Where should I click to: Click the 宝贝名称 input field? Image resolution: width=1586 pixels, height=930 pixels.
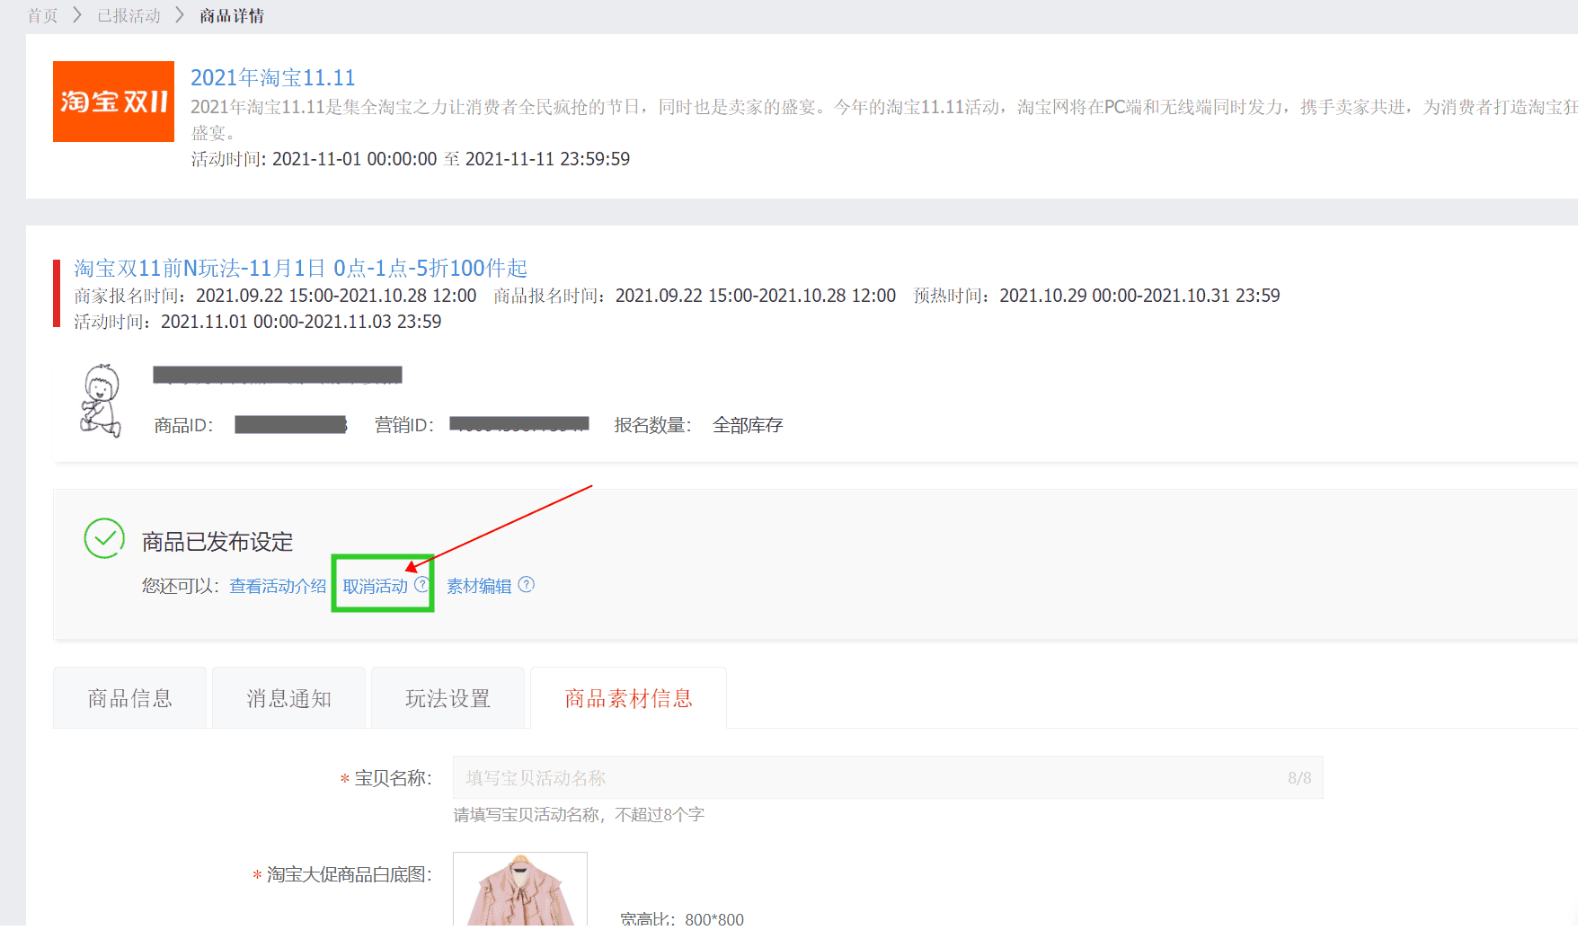[872, 777]
